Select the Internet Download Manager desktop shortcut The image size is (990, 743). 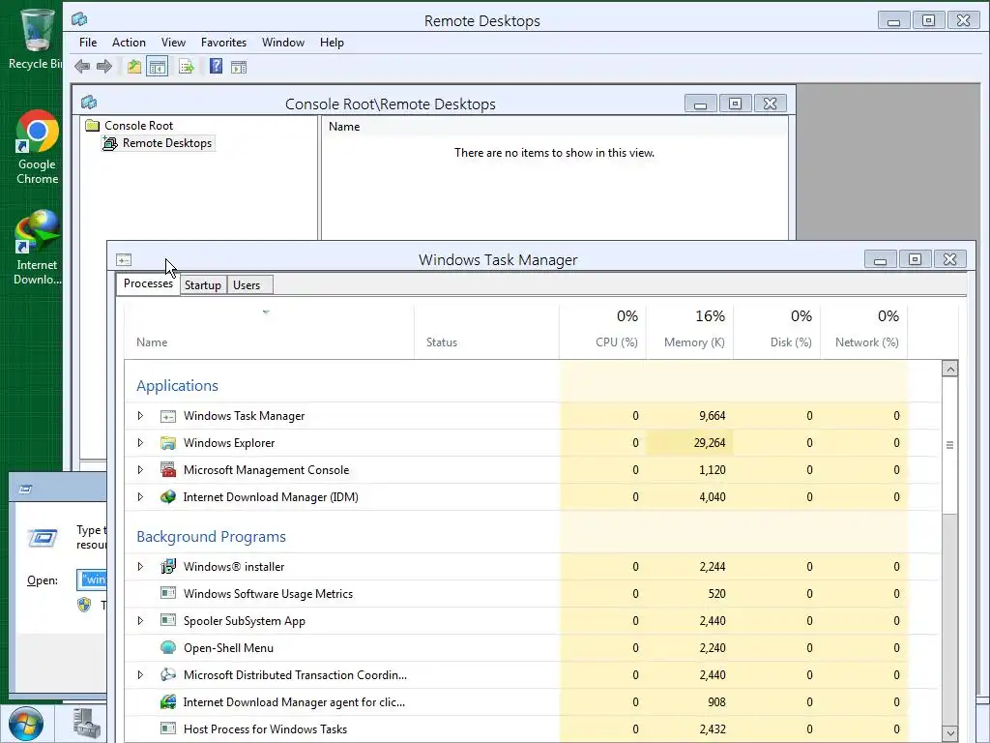pyautogui.click(x=38, y=249)
